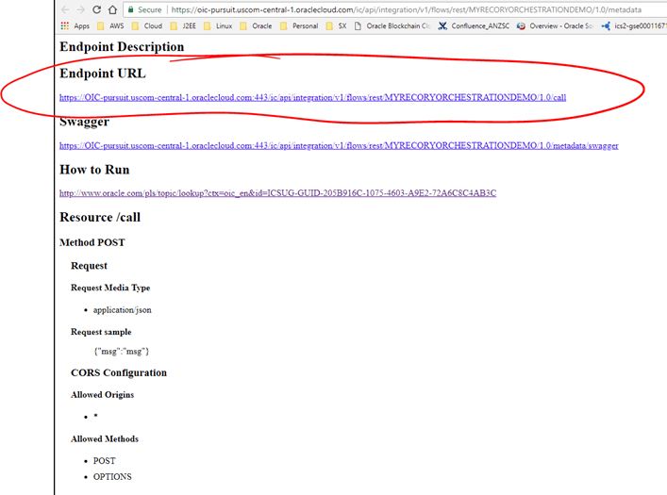
Task: Go to the browser home page icon
Action: coord(112,9)
